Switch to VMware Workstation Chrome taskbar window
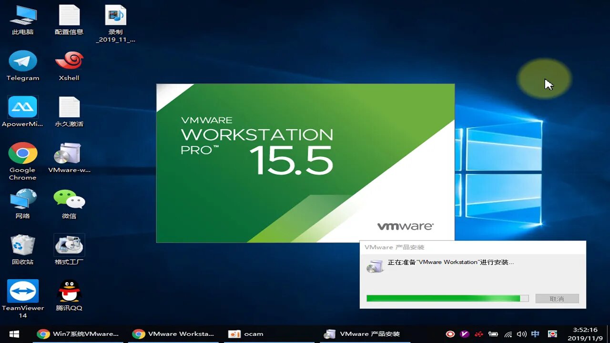 (173, 334)
